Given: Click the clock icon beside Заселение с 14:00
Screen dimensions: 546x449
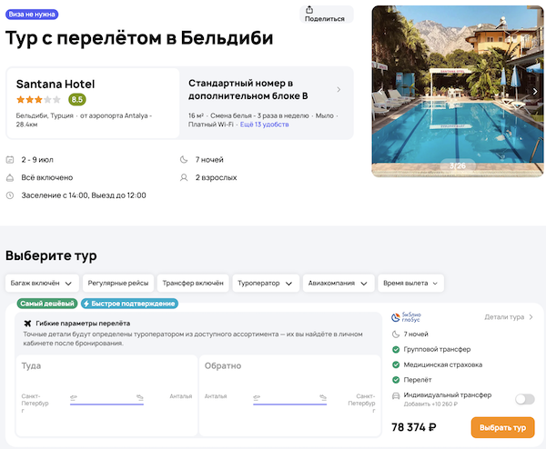Looking at the screenshot, I should pyautogui.click(x=10, y=195).
